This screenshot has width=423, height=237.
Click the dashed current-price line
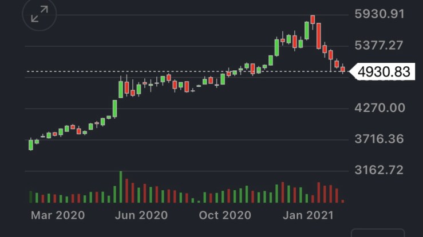click(x=172, y=71)
